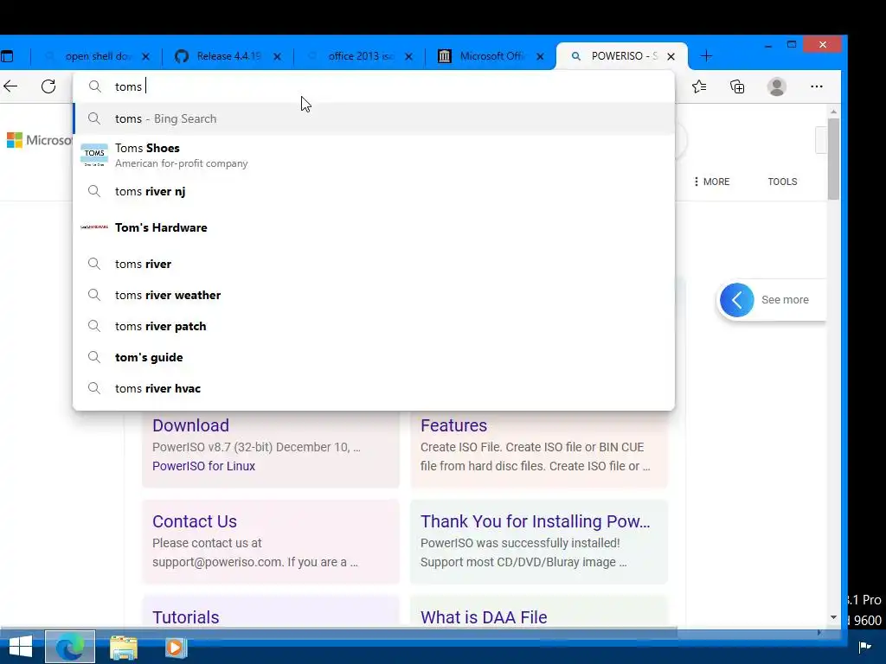This screenshot has height=664, width=886.
Task: Open the 'Contact Us' link
Action: (x=195, y=521)
